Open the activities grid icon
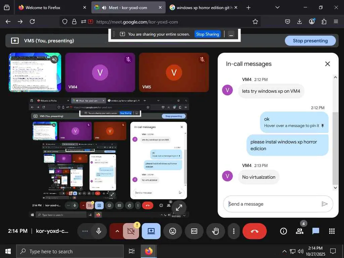The height and width of the screenshot is (258, 344). point(332,231)
